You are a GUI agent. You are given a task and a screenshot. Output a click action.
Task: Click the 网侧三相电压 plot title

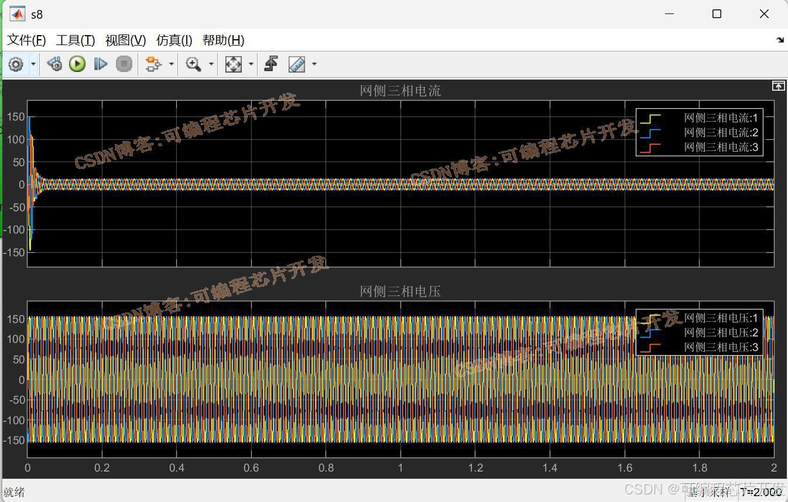pyautogui.click(x=400, y=291)
